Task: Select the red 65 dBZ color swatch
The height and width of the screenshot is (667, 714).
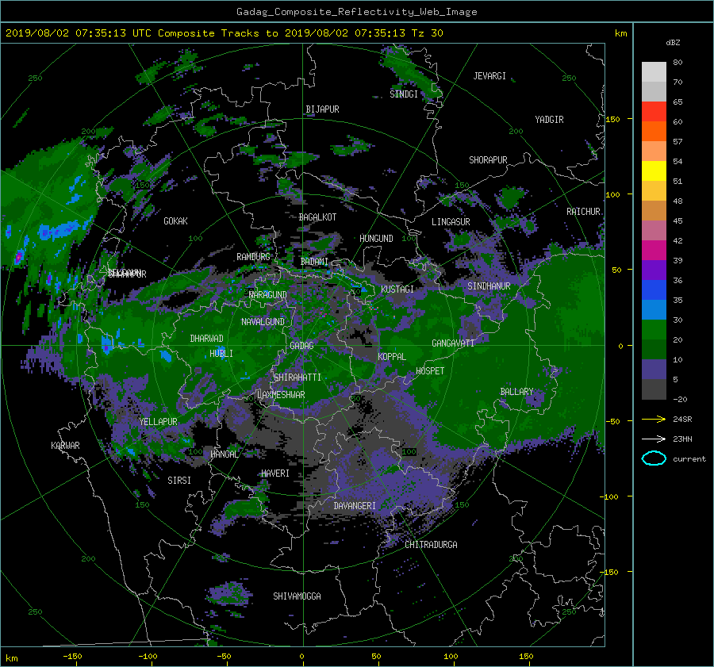Action: click(x=654, y=111)
